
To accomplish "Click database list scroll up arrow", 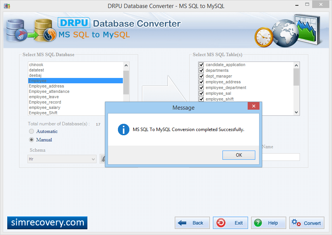I will click(126, 65).
